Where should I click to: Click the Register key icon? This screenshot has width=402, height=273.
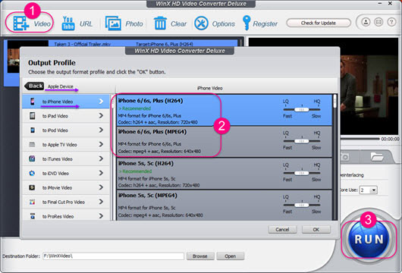pos(247,23)
